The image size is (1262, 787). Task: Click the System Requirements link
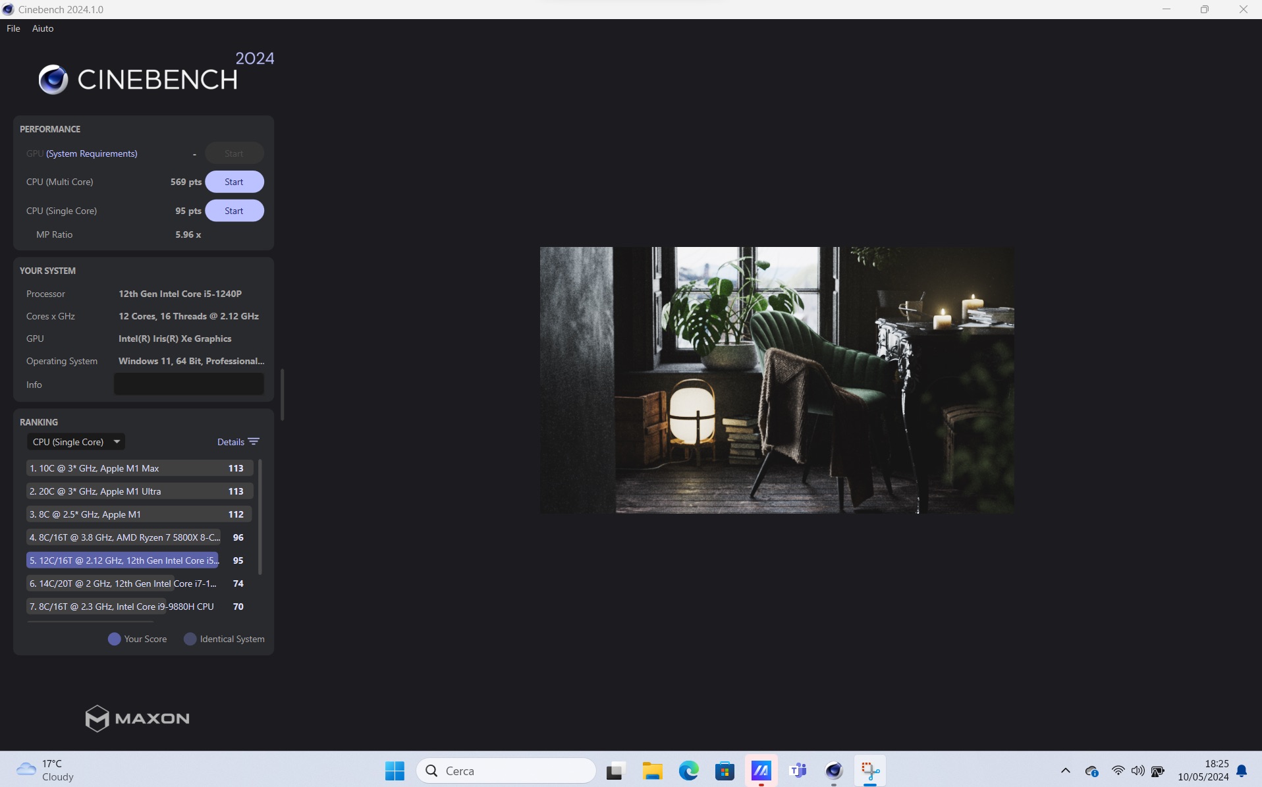[92, 153]
